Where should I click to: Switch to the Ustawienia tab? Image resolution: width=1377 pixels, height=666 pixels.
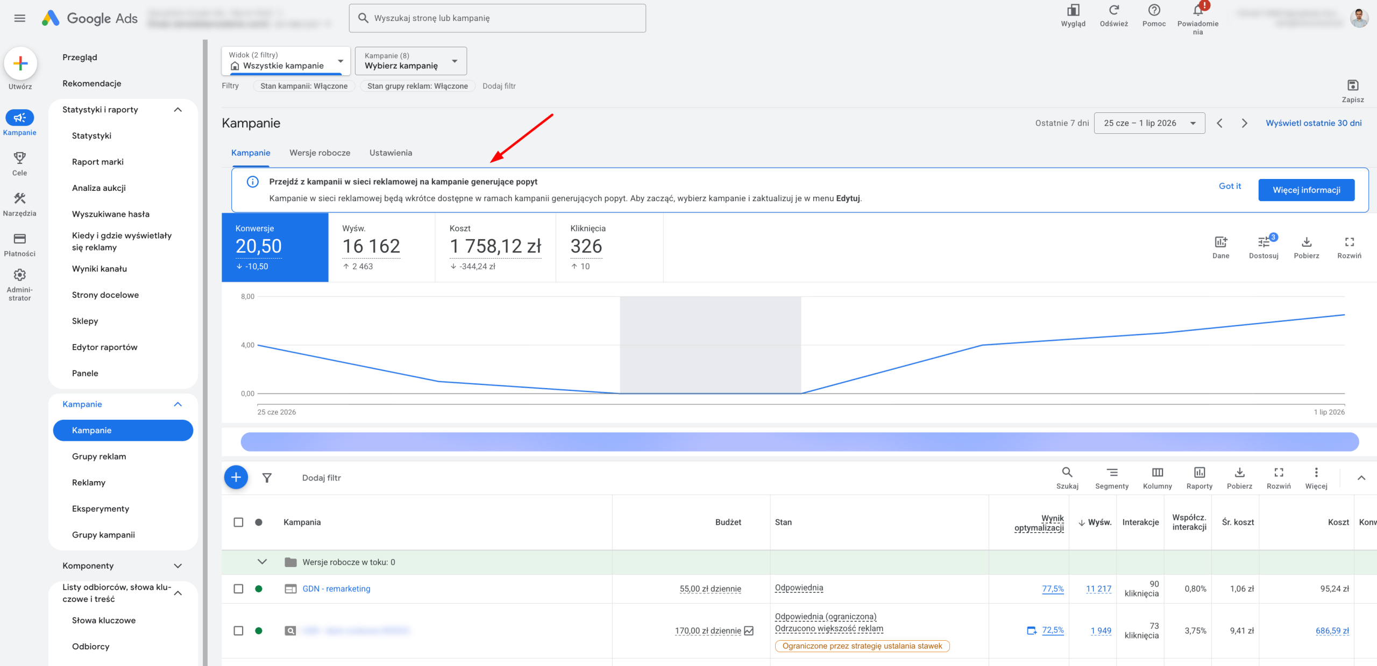(391, 153)
